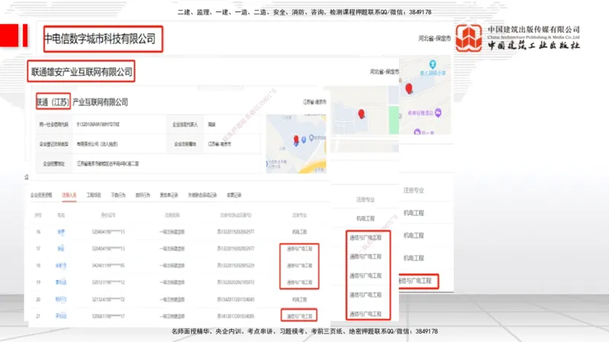Image resolution: width=609 pixels, height=342 pixels.
Task: Click the front map thumbnail of 联通（江苏）company
Action: click(296, 144)
